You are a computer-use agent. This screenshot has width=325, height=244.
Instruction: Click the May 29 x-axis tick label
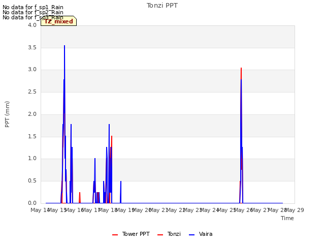coord(295,210)
